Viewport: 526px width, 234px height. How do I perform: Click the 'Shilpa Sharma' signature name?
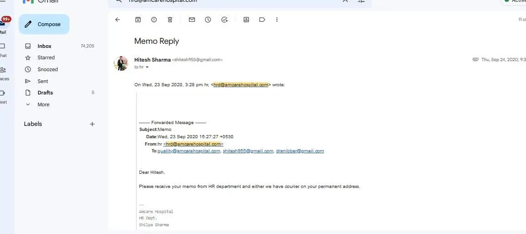pyautogui.click(x=154, y=225)
